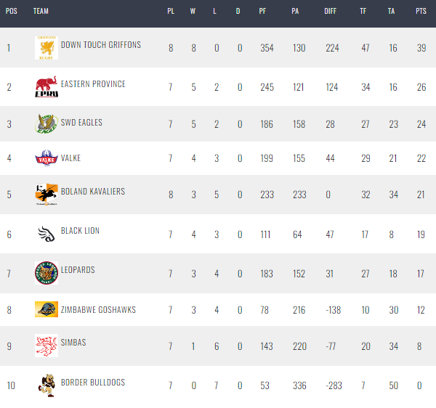
Task: Click the Black Lion logo
Action: [x=47, y=234]
